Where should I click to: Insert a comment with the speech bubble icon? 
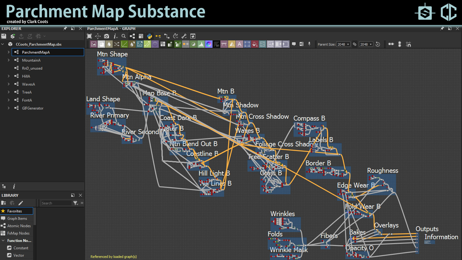(x=294, y=44)
